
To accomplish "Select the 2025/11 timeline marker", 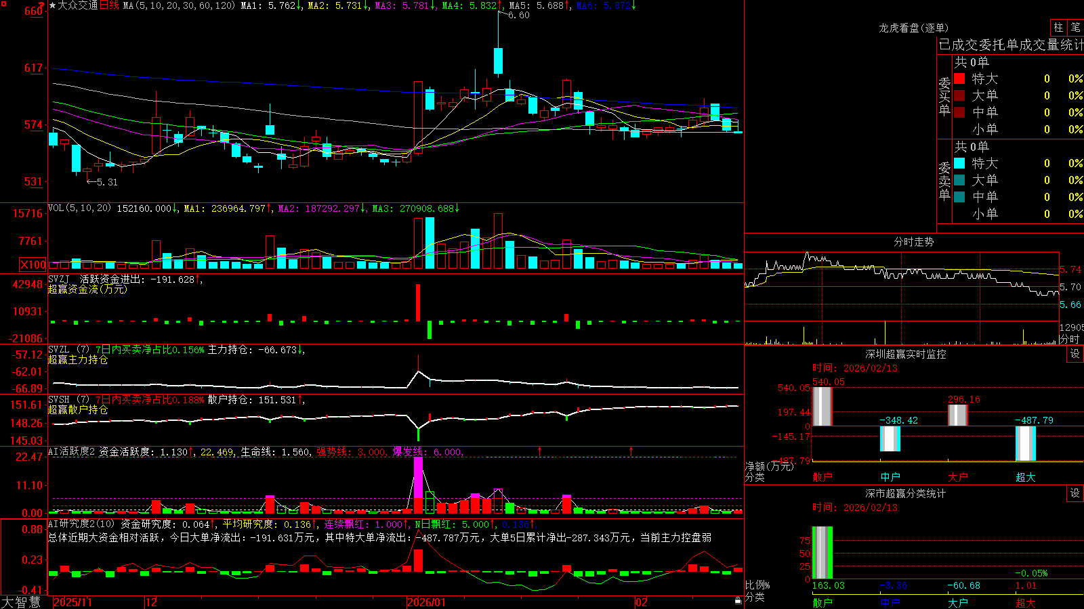I will (72, 602).
